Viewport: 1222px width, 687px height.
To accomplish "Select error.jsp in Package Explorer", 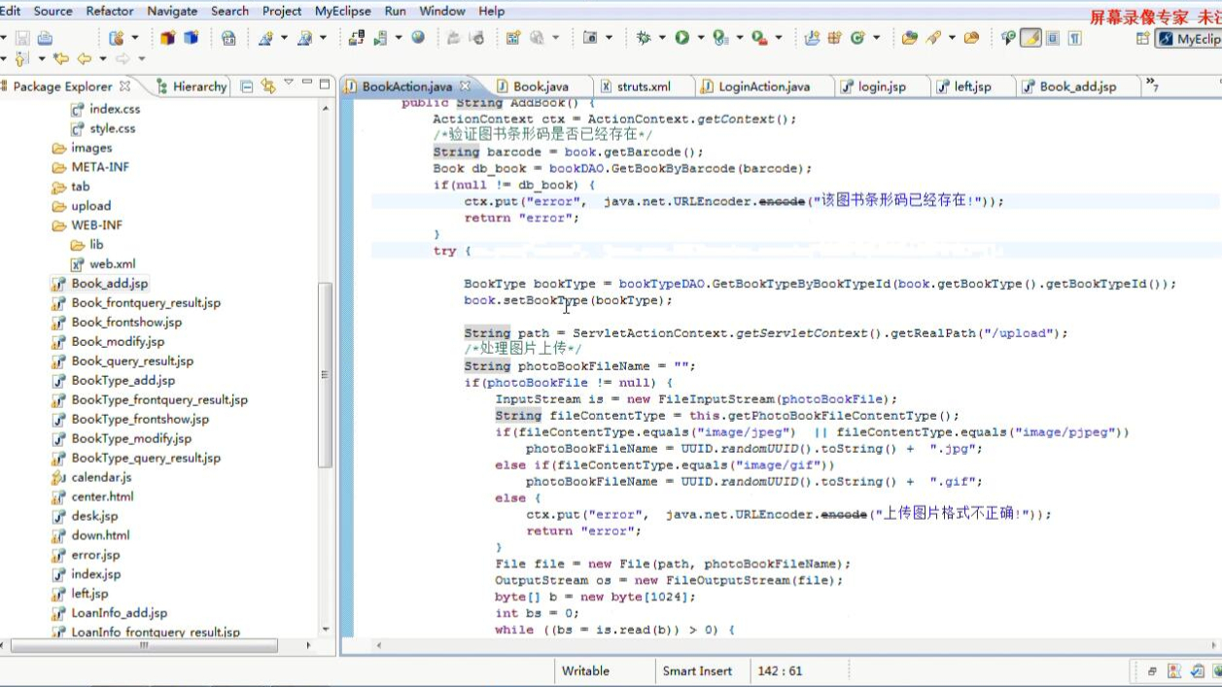I will pyautogui.click(x=95, y=555).
